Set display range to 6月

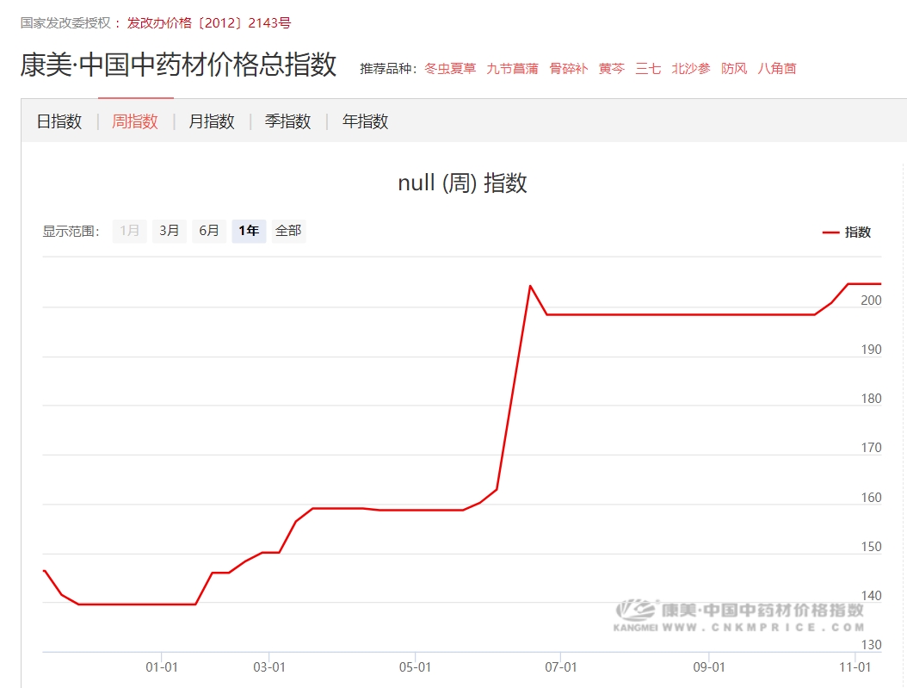209,231
